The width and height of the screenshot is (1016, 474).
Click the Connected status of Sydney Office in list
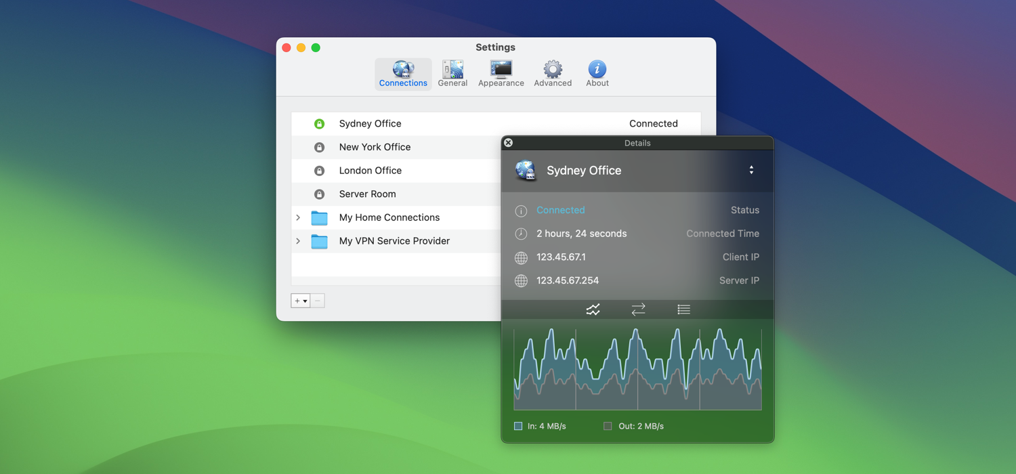coord(654,123)
